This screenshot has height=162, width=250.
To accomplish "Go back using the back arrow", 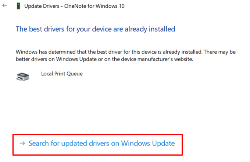I will click(4, 6).
